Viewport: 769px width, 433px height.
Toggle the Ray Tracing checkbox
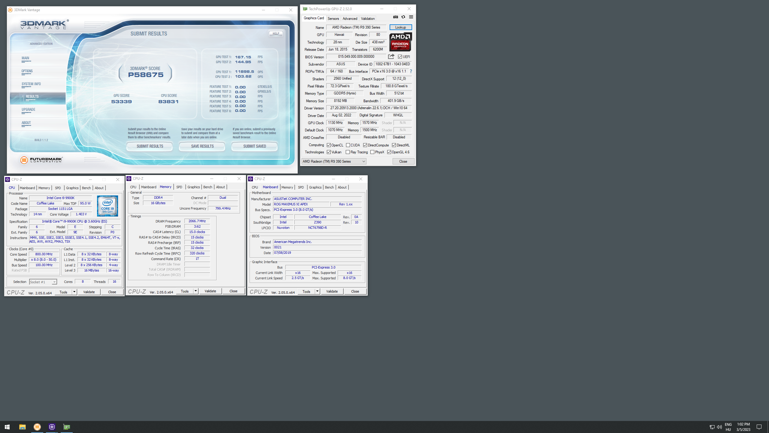[x=348, y=152]
